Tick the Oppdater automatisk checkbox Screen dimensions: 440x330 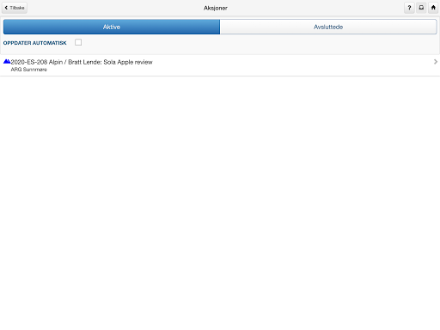[78, 42]
